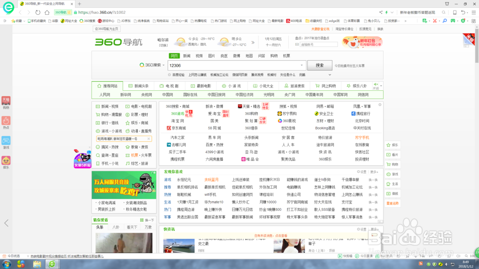Click the share icon in address bar

click(381, 12)
